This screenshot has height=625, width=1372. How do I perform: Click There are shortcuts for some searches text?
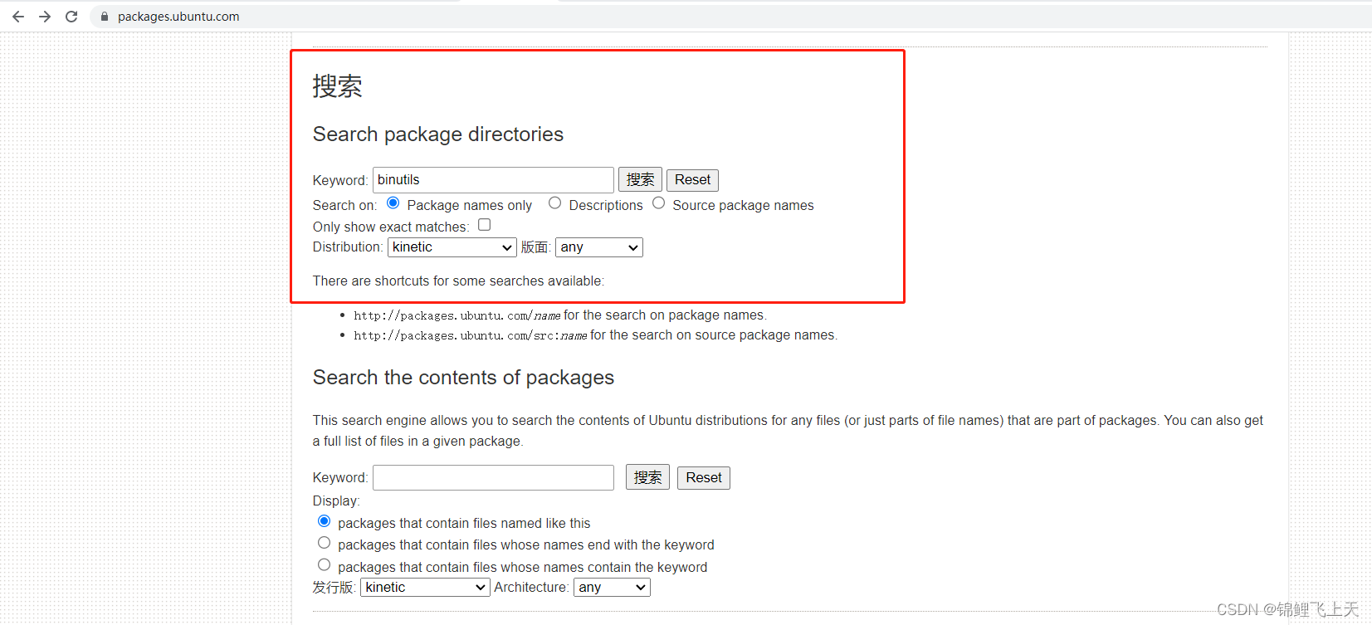tap(458, 281)
